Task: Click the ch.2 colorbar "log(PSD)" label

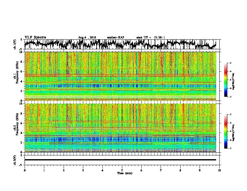Action: (234, 133)
